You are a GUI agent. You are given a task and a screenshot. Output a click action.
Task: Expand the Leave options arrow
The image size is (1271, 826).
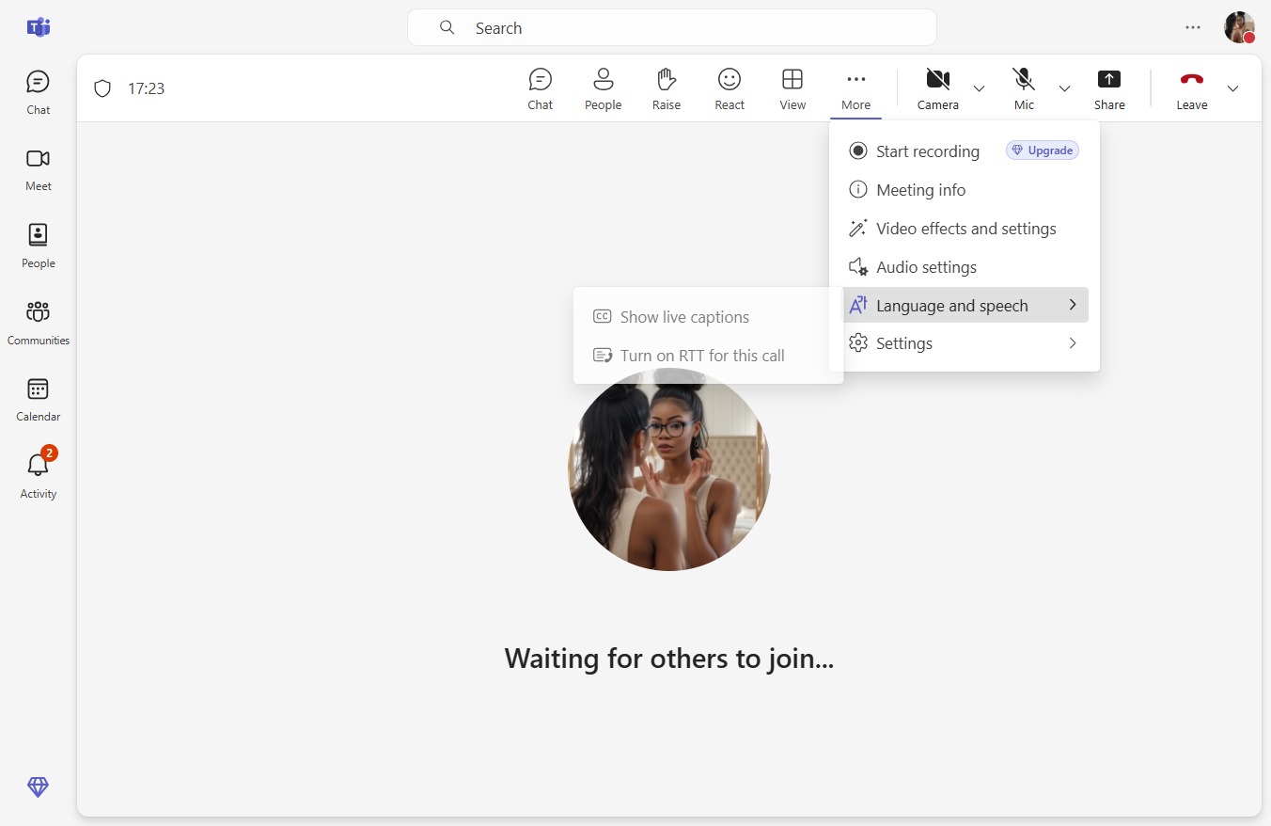[x=1232, y=88]
